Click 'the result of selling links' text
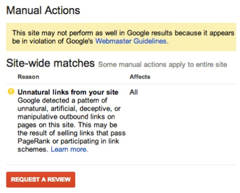This screenshot has height=193, width=240. [71, 133]
